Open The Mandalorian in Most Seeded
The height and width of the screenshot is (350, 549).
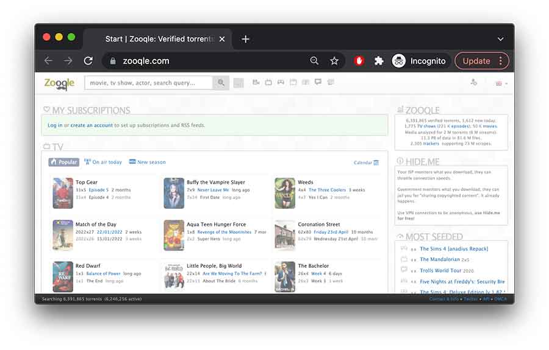[439, 259]
